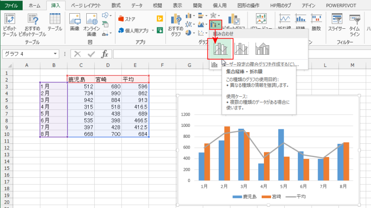Open the データ ribbon tab

click(x=137, y=5)
